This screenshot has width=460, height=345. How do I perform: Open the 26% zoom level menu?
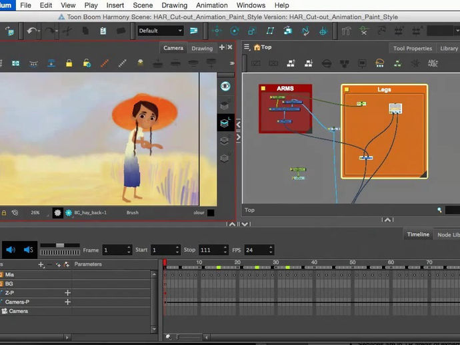tap(35, 212)
